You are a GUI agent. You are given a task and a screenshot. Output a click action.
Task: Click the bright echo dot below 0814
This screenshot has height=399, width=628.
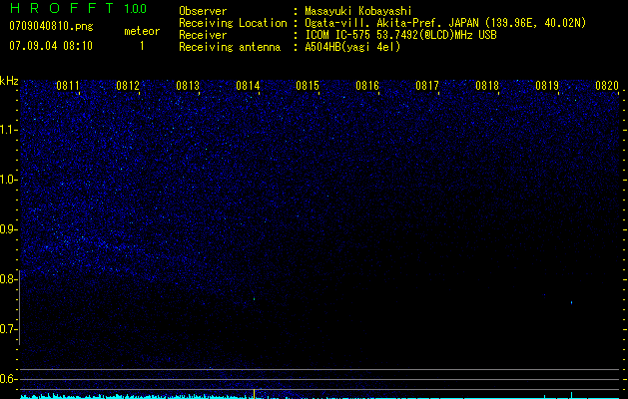click(254, 298)
